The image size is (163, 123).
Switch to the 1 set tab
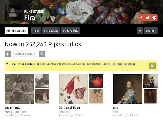36,31
